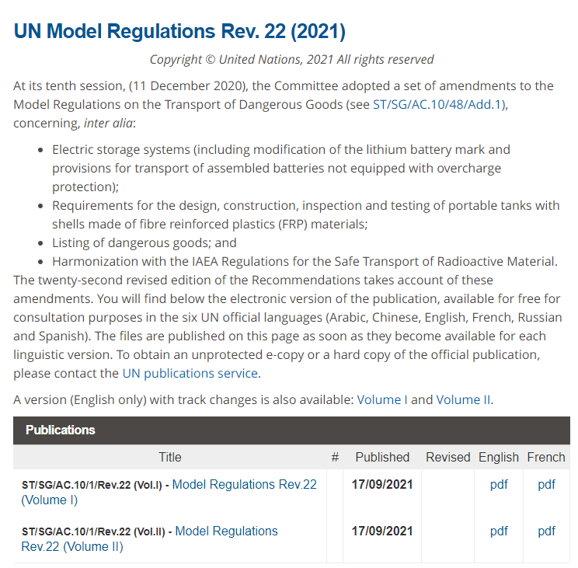Download English pdf for Vol.I row
Viewport: 578px width, 568px height.
[x=499, y=484]
